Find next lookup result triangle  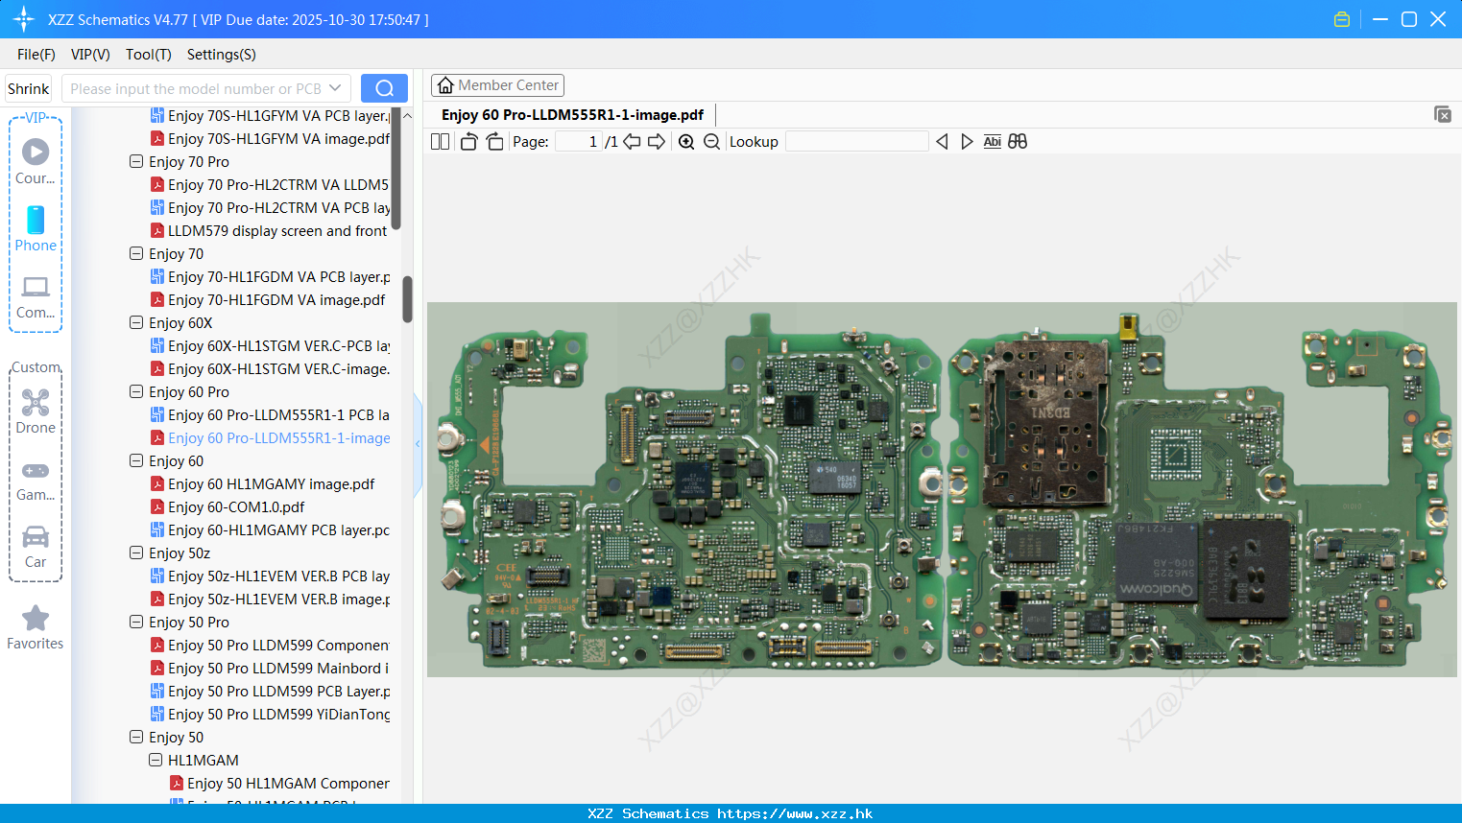(x=967, y=142)
